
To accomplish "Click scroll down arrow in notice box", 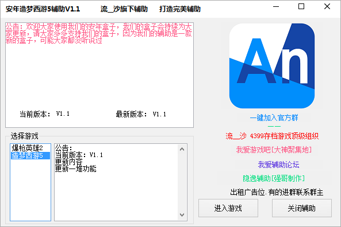I will [182, 214].
